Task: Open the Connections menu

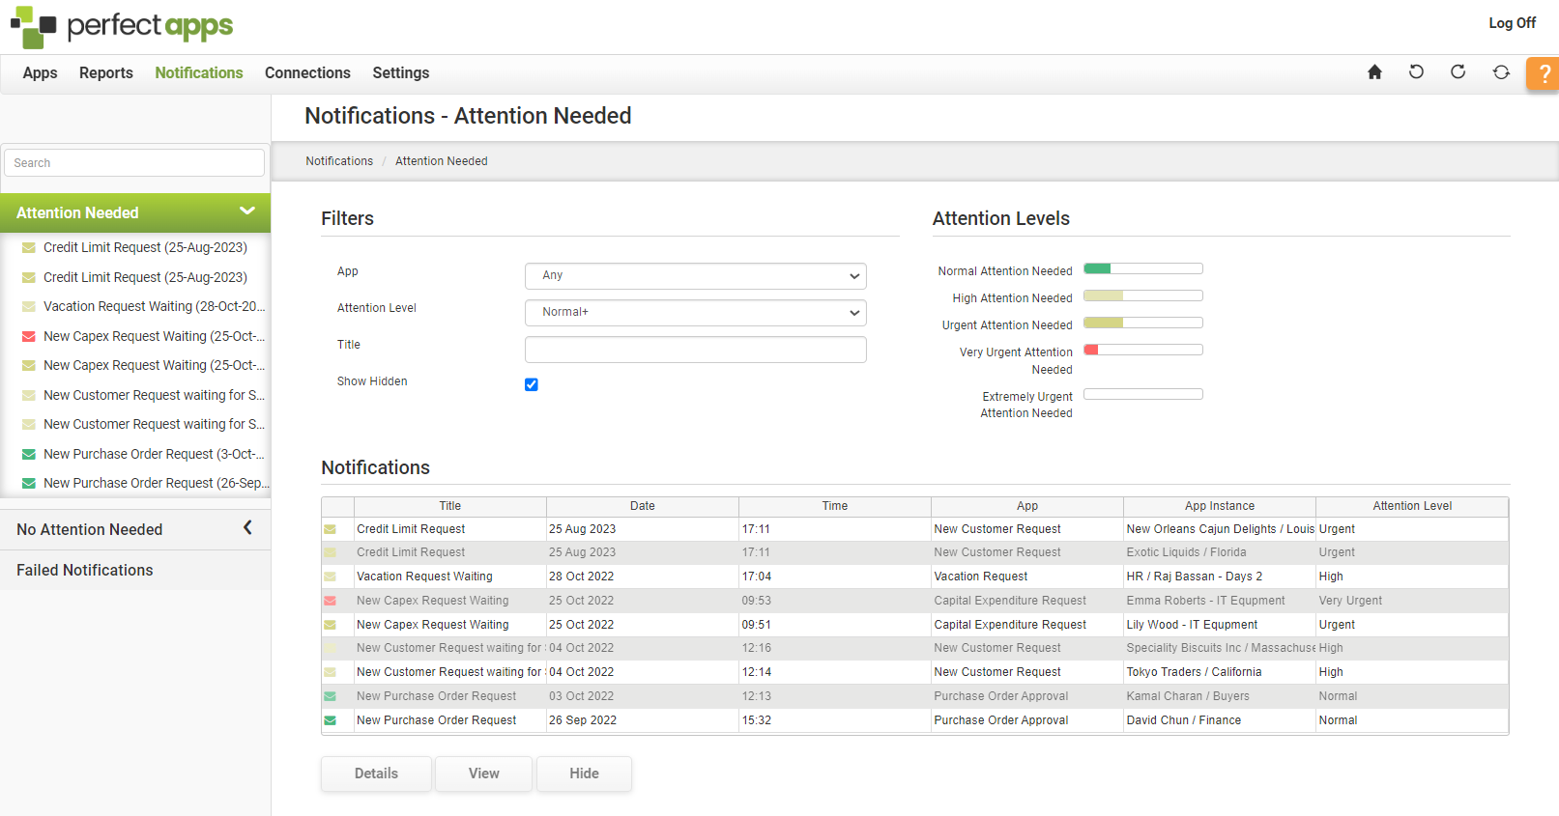Action: (x=307, y=73)
